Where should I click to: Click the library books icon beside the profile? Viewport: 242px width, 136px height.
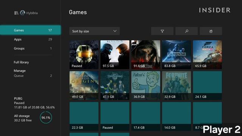click(16, 13)
